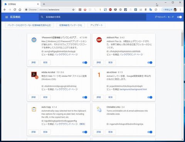
Task: Click the Auto Copy clipboard icon
Action: pos(34,109)
